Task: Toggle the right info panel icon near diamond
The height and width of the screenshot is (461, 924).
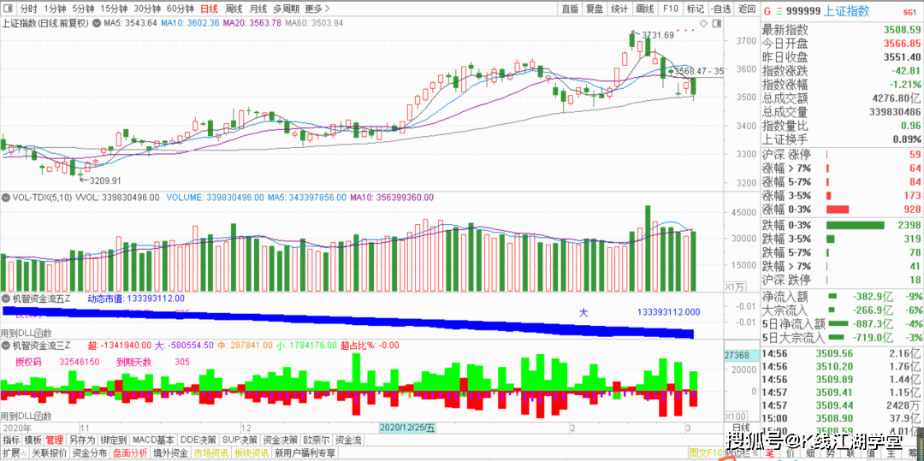Action: (715, 23)
